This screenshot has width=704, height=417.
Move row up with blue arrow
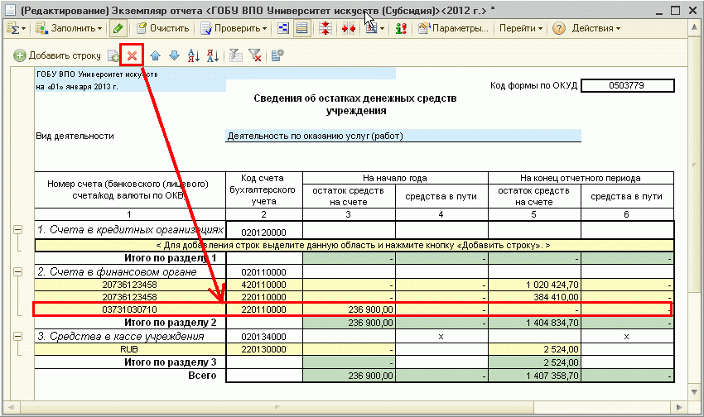(x=156, y=55)
